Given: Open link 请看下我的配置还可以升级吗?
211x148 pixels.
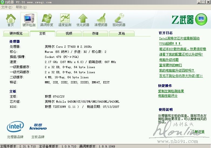Looking at the screenshot, I should click(181, 54).
